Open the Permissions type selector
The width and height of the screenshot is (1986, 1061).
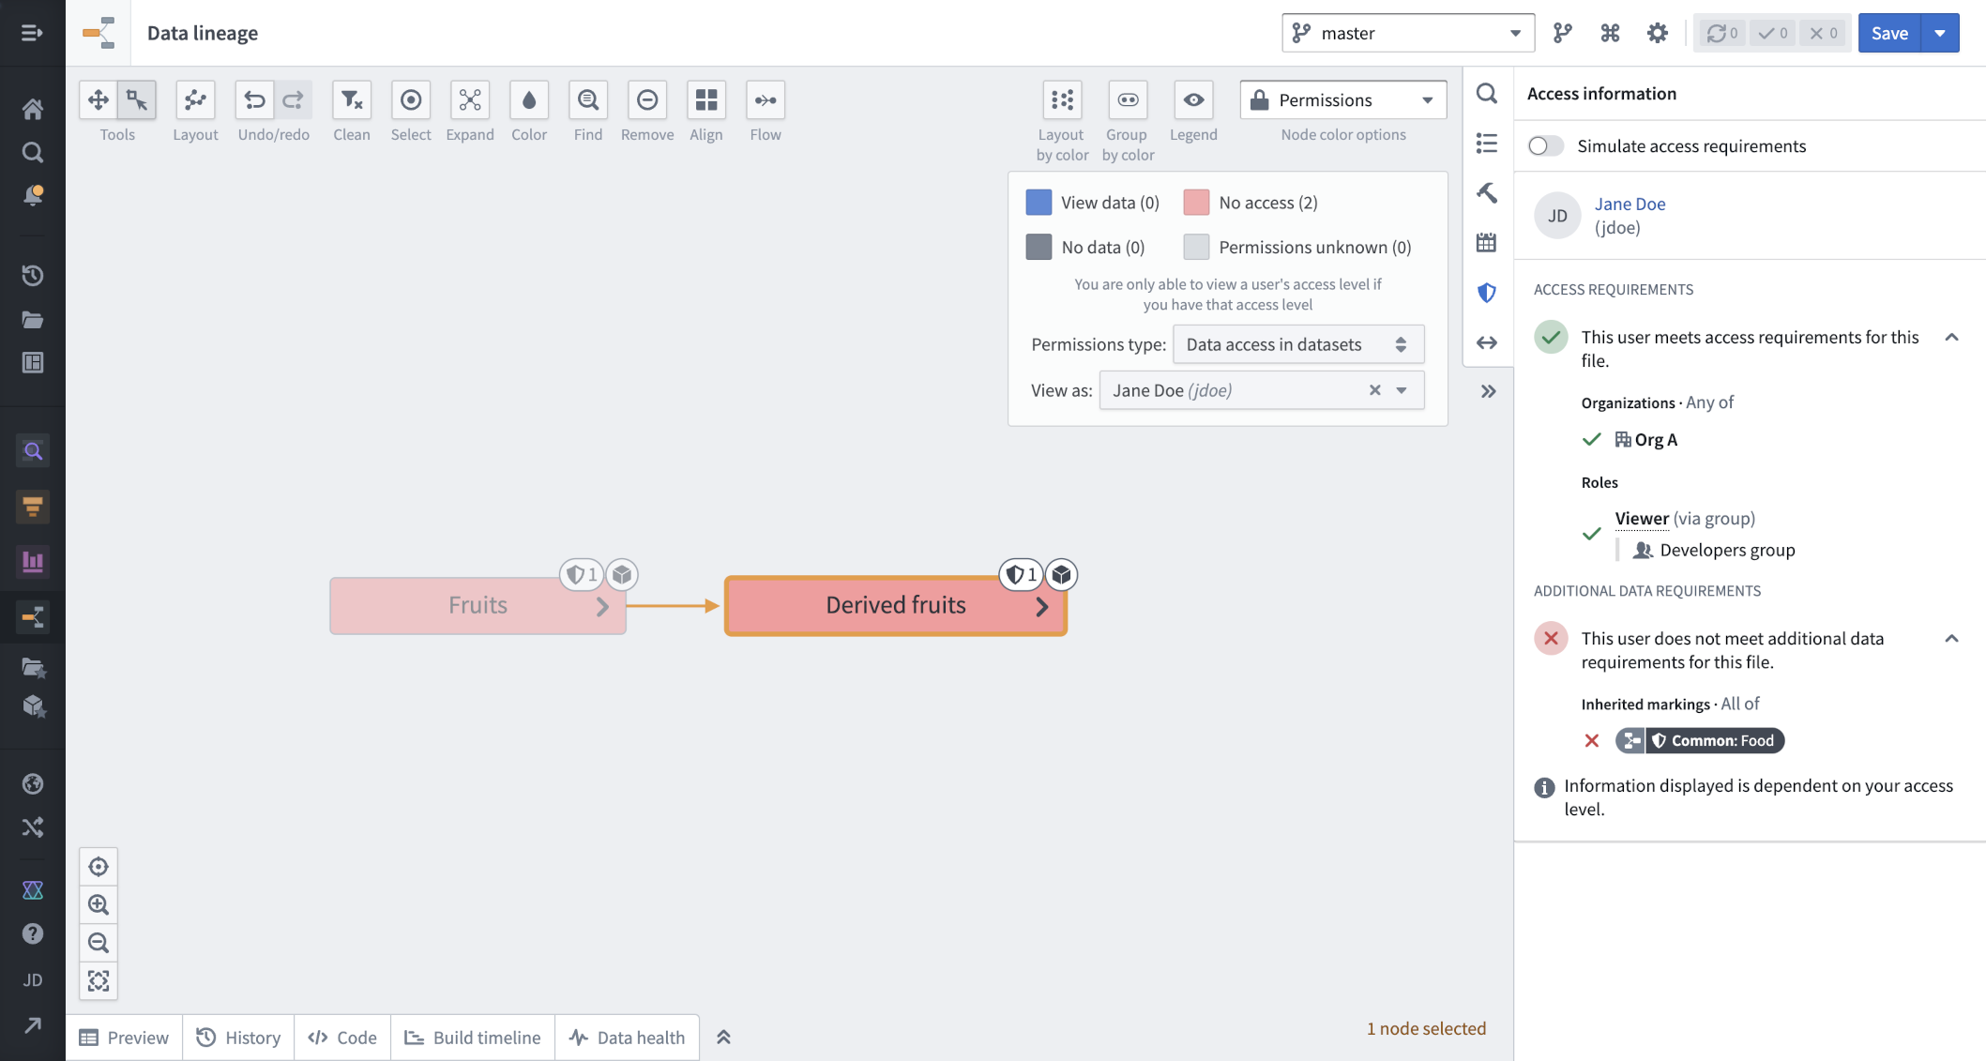click(x=1298, y=344)
